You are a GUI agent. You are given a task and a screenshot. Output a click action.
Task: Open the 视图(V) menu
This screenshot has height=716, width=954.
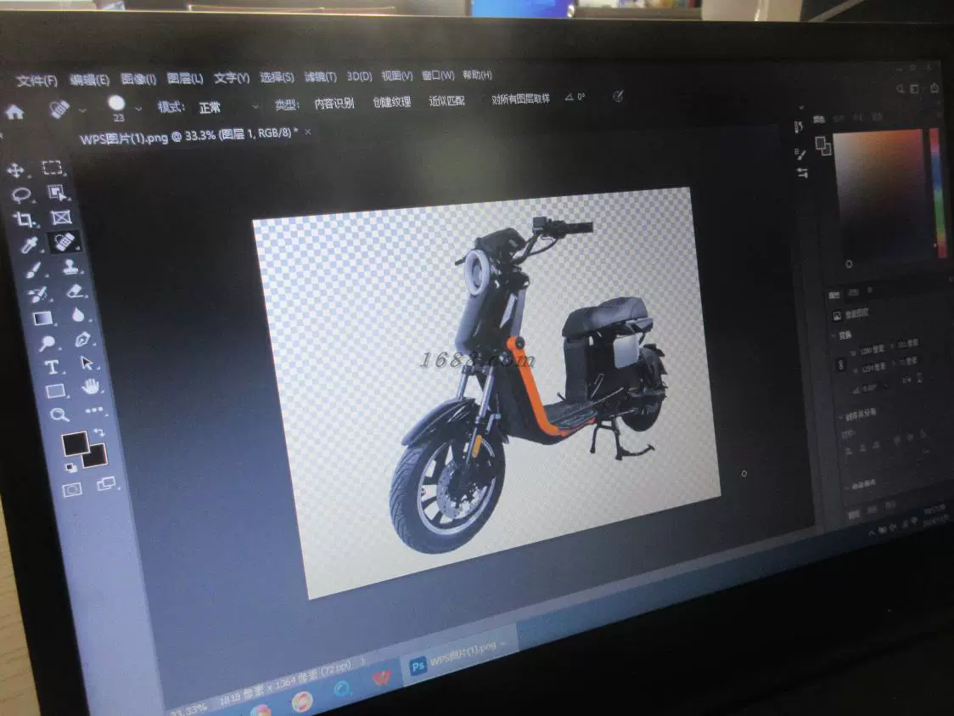[x=396, y=76]
